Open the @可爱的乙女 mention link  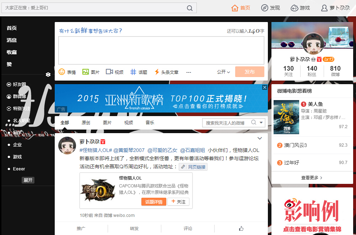(162, 150)
